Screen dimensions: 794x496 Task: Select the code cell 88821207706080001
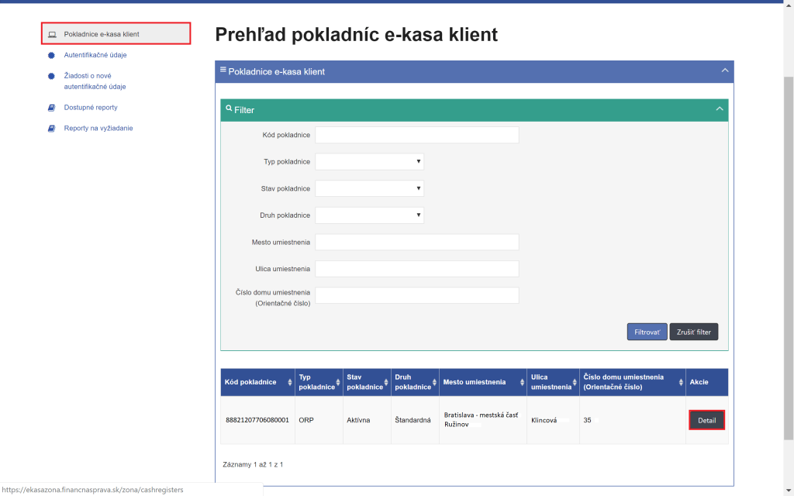point(257,420)
